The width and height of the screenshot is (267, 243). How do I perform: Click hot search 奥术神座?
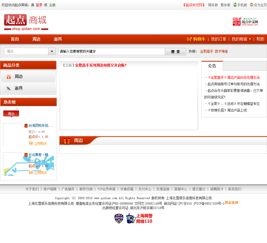tap(221, 51)
